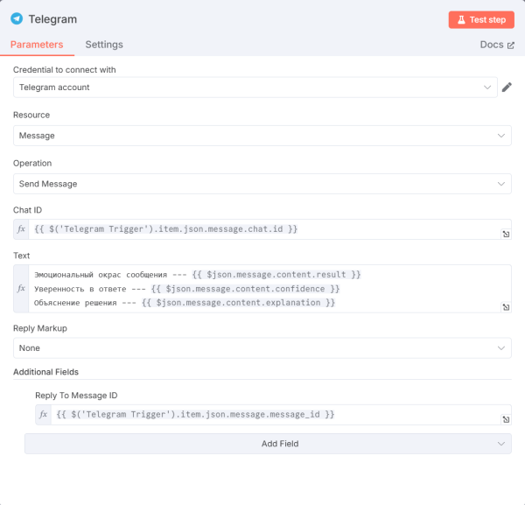Click the $json.message.content.result expression
Image resolution: width=525 pixels, height=505 pixels.
click(x=276, y=275)
